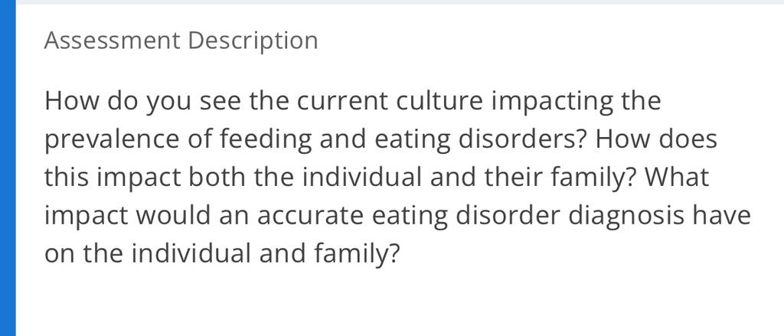The height and width of the screenshot is (336, 784).
Task: Click the word 'individual' in the third line
Action: 361,177
